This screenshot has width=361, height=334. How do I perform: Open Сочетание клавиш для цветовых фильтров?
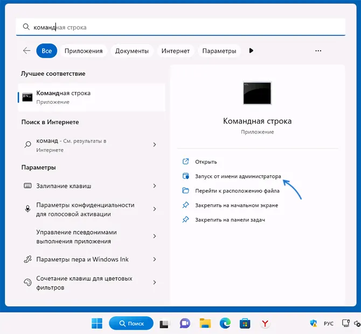(92, 283)
